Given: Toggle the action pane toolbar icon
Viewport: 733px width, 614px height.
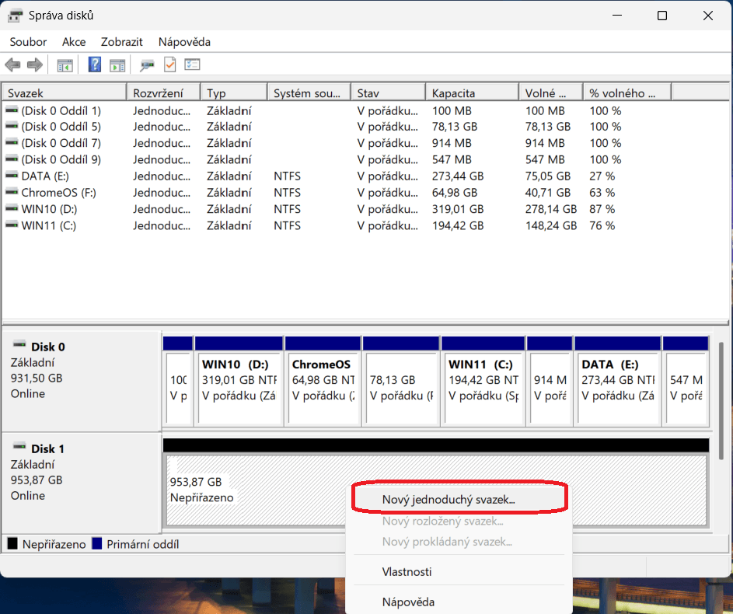Looking at the screenshot, I should tap(117, 65).
